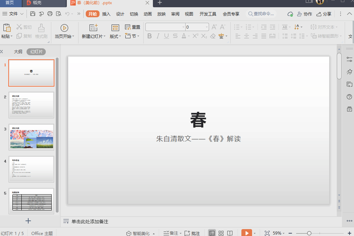This screenshot has width=354, height=236.
Task: Click the Copy icon
Action: (x=19, y=36)
